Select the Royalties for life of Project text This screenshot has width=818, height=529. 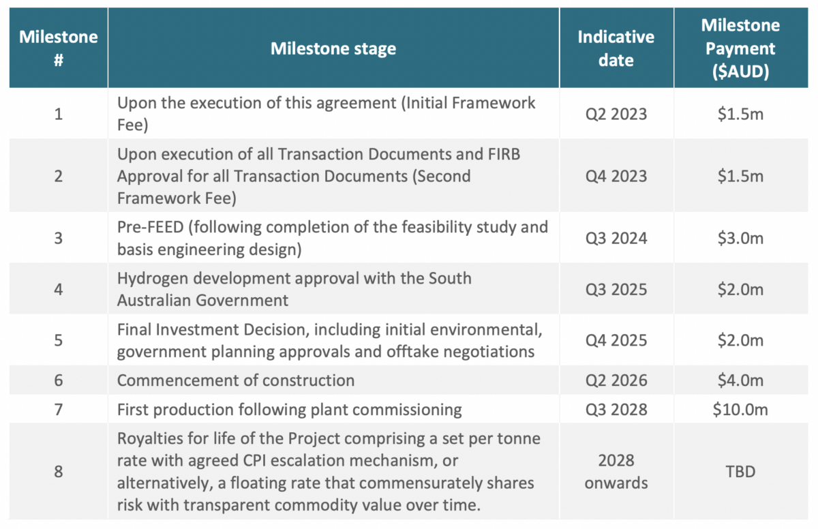coord(333,472)
